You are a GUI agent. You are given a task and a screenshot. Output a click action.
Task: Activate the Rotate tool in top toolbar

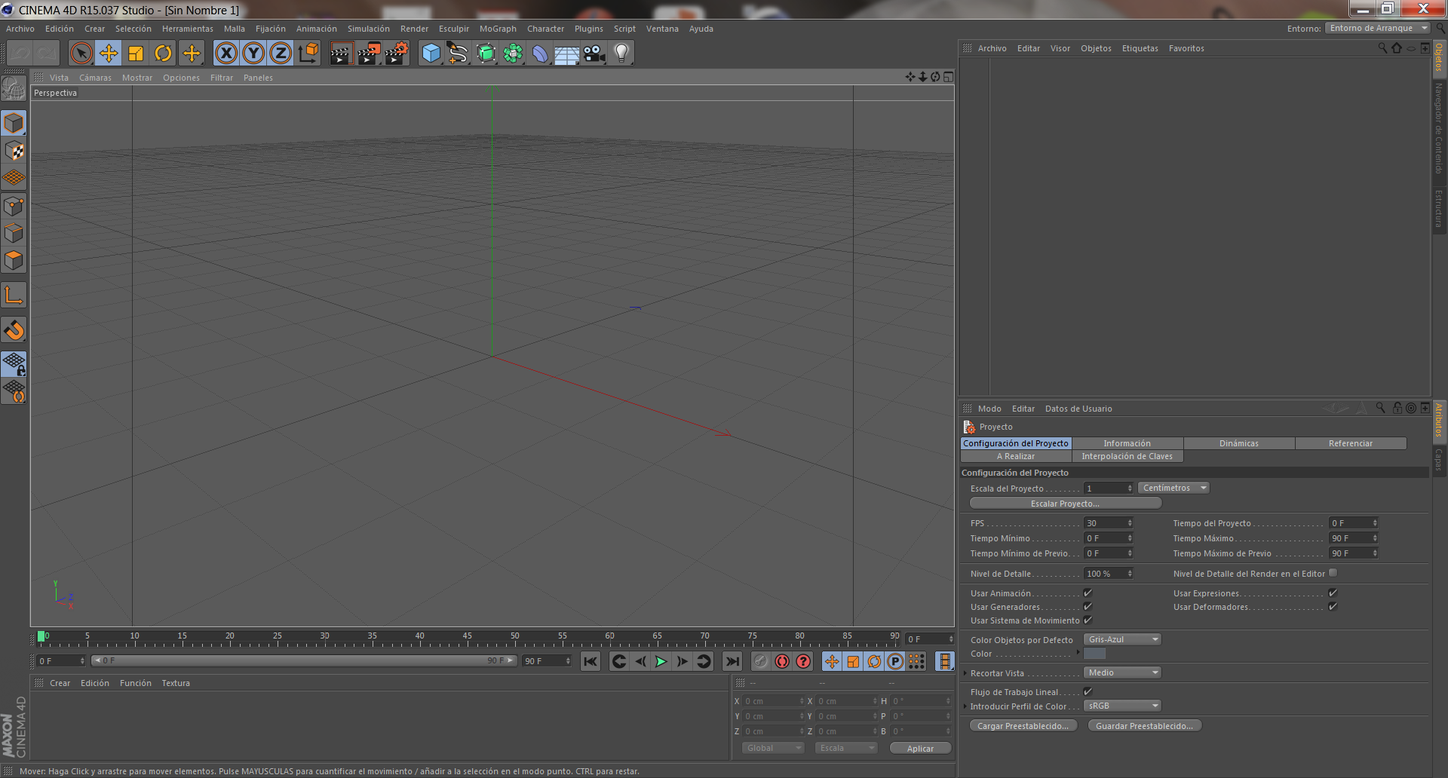point(163,54)
